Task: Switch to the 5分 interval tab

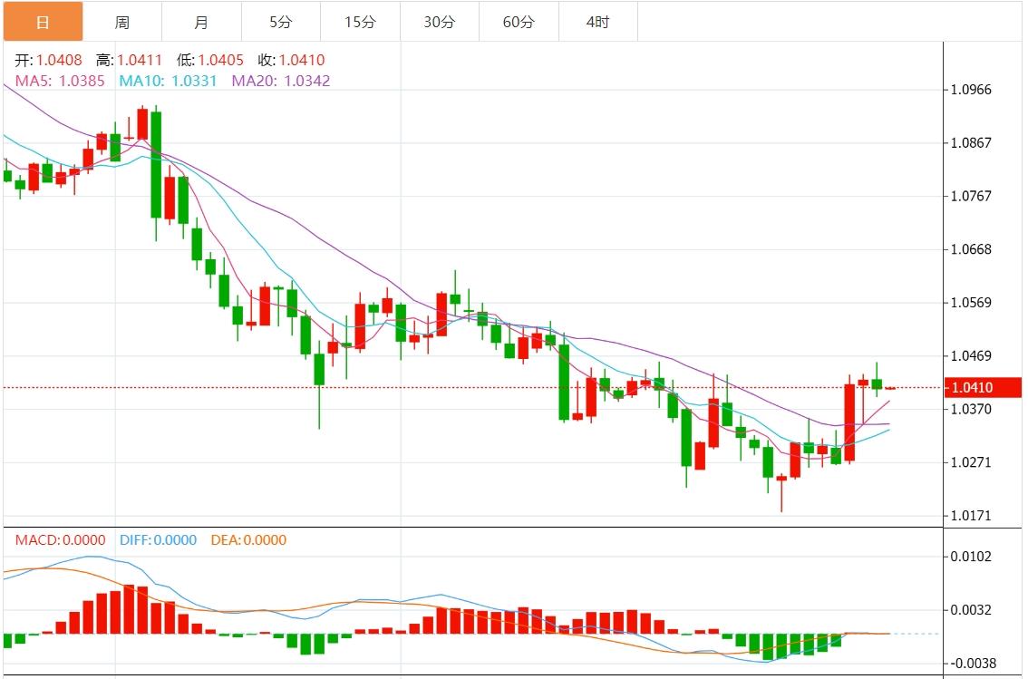Action: click(x=280, y=22)
